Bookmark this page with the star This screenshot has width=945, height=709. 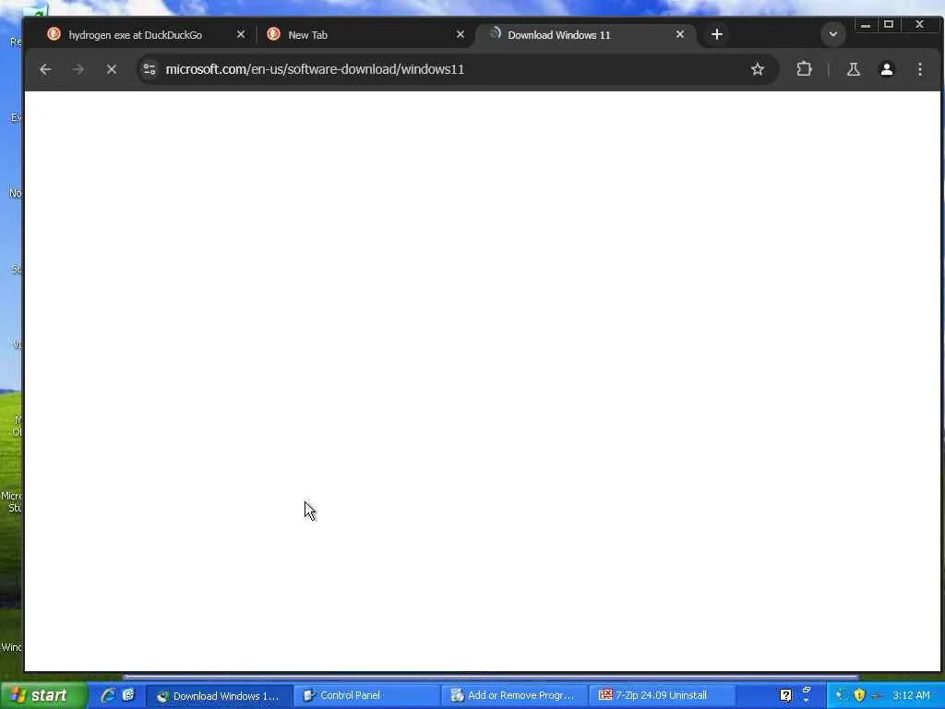point(758,69)
